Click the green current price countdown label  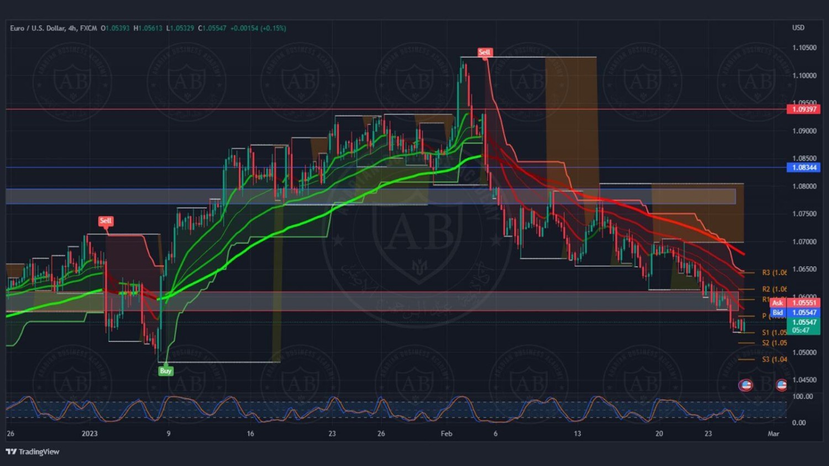(x=804, y=326)
